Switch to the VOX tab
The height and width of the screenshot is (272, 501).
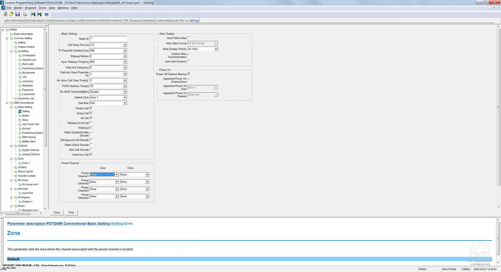(126, 21)
